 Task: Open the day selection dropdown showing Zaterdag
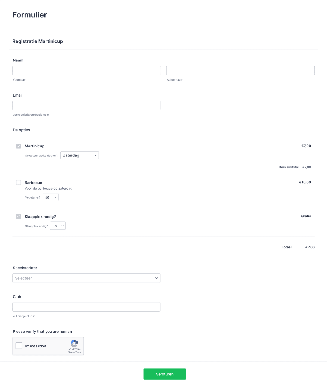coord(80,155)
